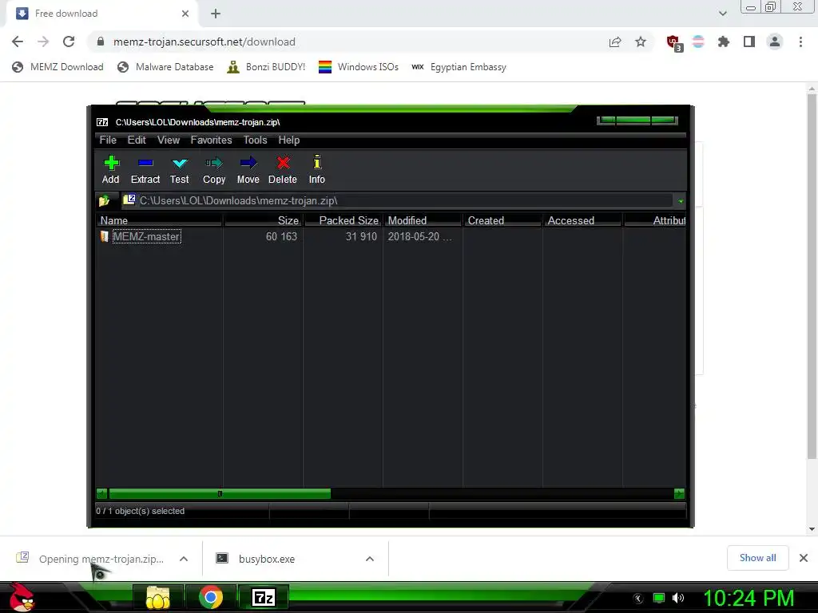Hit the red Delete icon
Screen dimensions: 818x613
283,170
